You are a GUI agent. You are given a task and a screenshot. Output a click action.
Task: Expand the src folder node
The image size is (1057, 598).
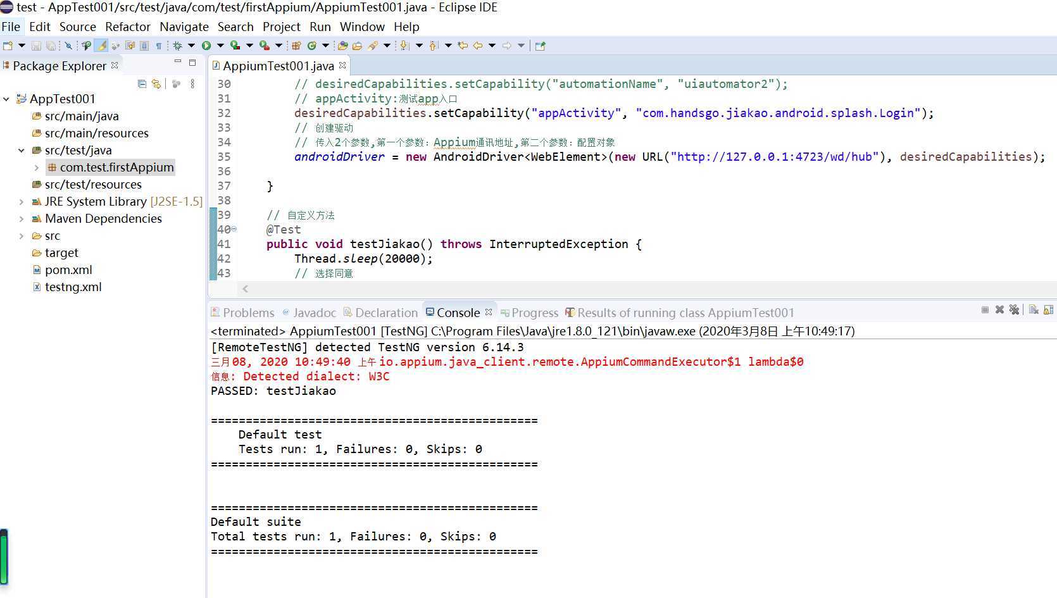[22, 235]
